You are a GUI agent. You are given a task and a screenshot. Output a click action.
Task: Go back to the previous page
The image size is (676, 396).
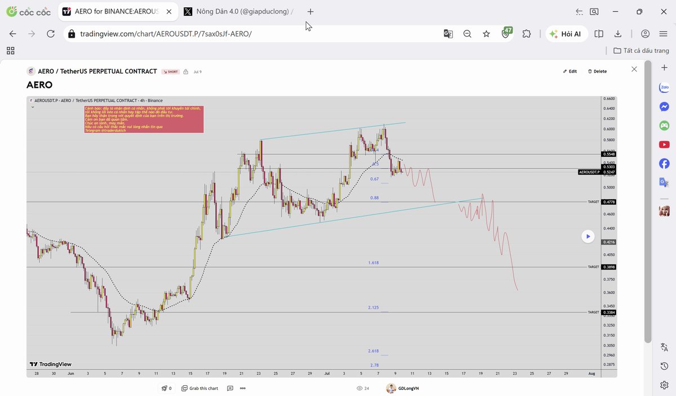[13, 34]
